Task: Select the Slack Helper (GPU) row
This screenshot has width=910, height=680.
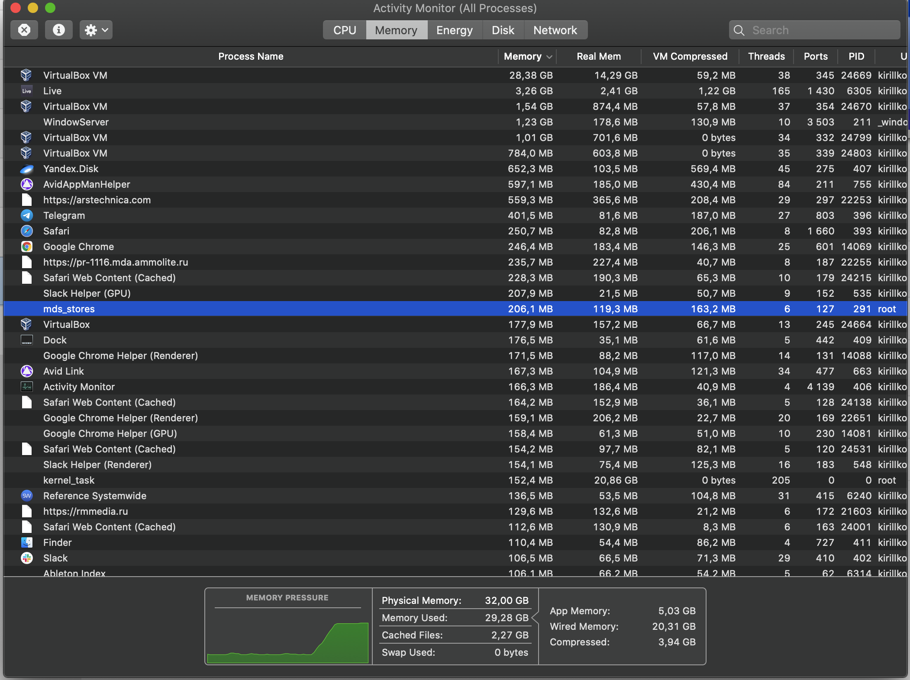Action: point(455,293)
